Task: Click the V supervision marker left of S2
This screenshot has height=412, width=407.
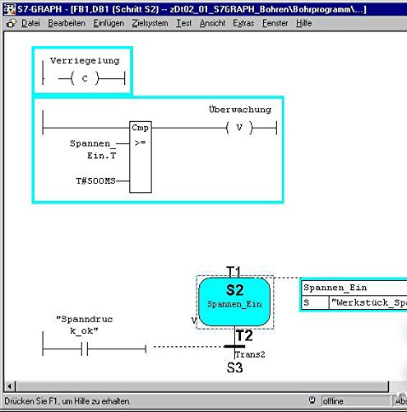Action: click(x=194, y=320)
